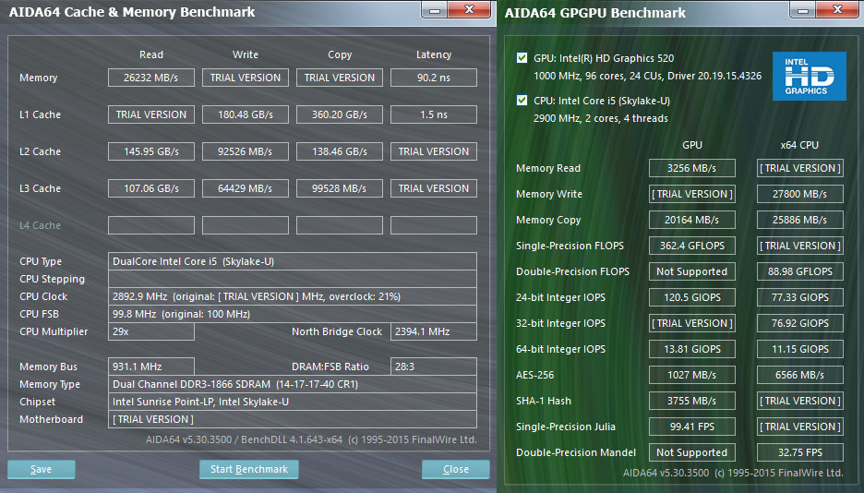
Task: Click the L3 Cache Write 64429 MB/s value
Action: [x=246, y=188]
